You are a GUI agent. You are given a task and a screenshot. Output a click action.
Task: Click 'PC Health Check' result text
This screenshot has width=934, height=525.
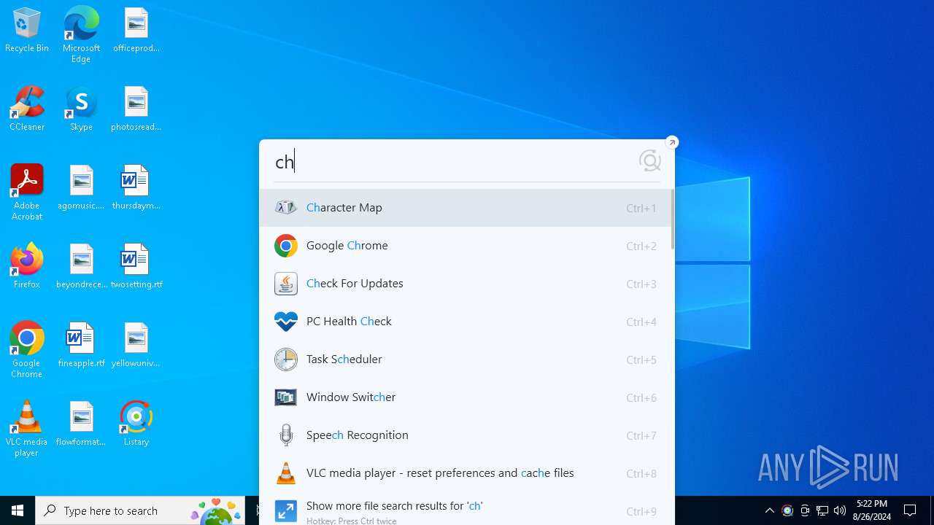[349, 322]
